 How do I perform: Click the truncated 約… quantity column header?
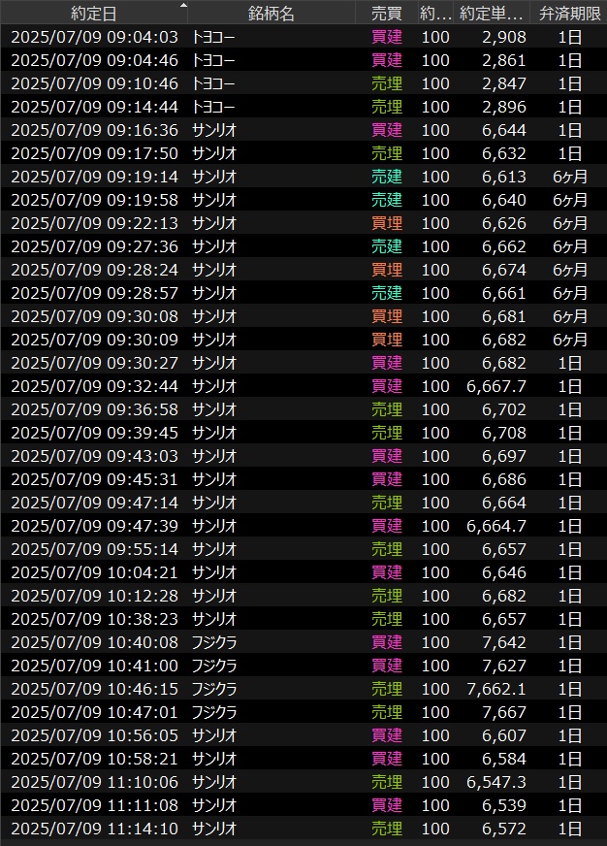coord(435,13)
